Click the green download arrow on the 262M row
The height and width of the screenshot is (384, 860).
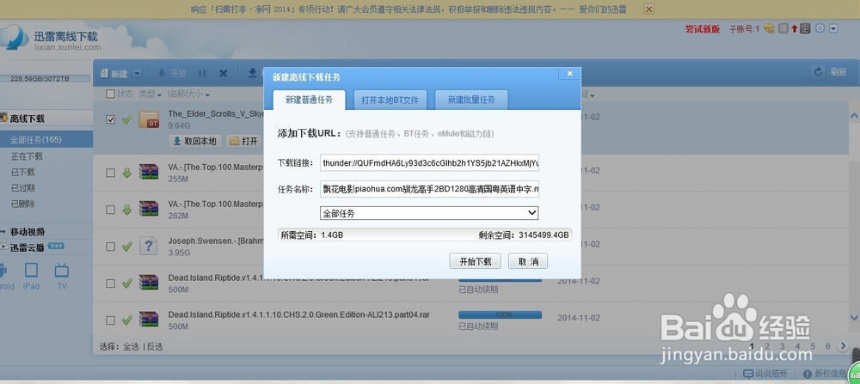tap(127, 210)
